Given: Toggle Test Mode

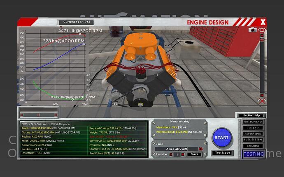Looking at the screenshot, I should click(x=222, y=153).
